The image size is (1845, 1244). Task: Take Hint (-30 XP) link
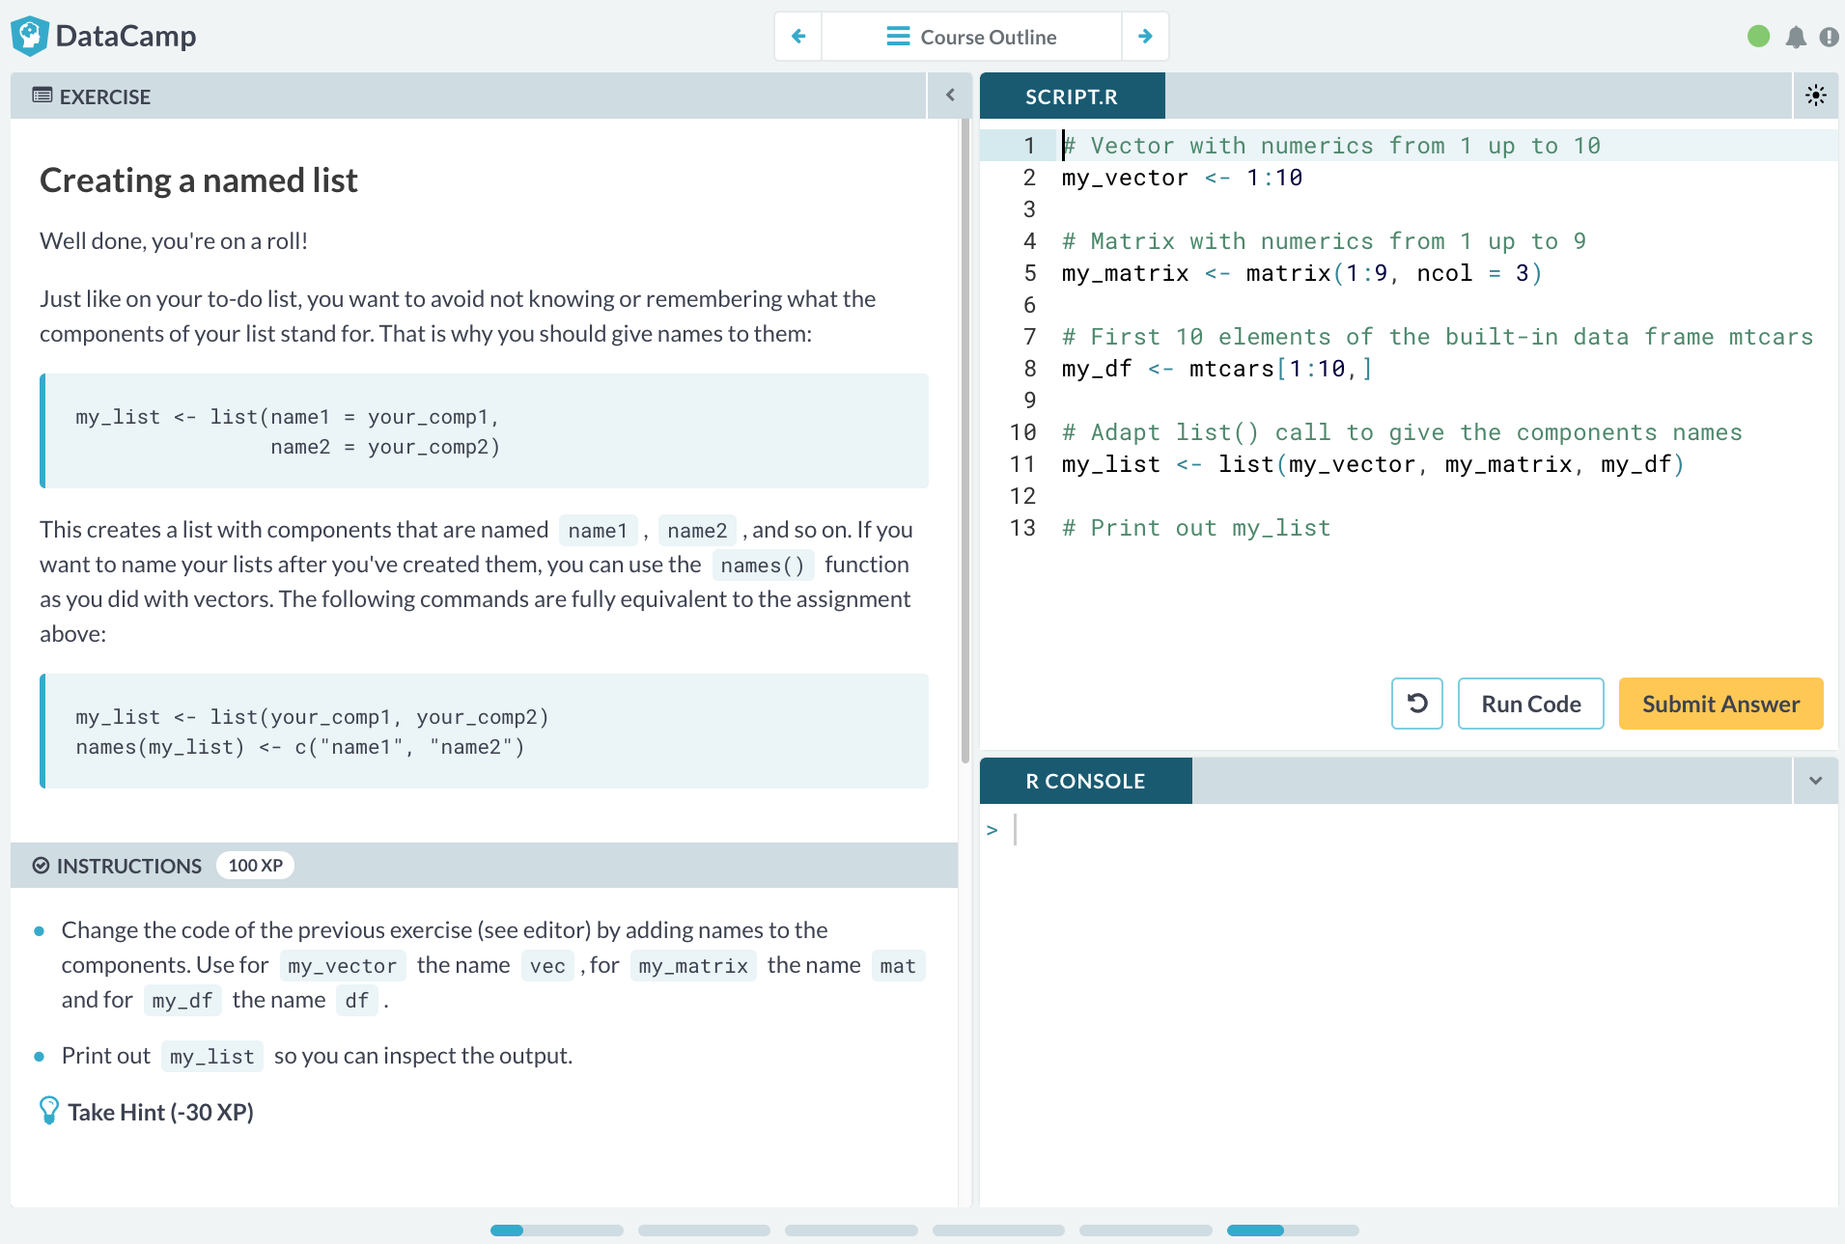pos(160,1112)
